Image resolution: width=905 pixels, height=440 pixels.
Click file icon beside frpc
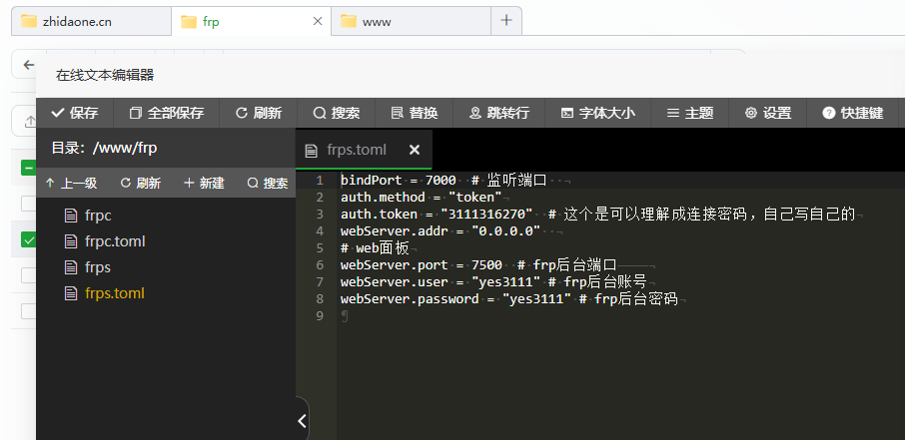[x=71, y=216]
